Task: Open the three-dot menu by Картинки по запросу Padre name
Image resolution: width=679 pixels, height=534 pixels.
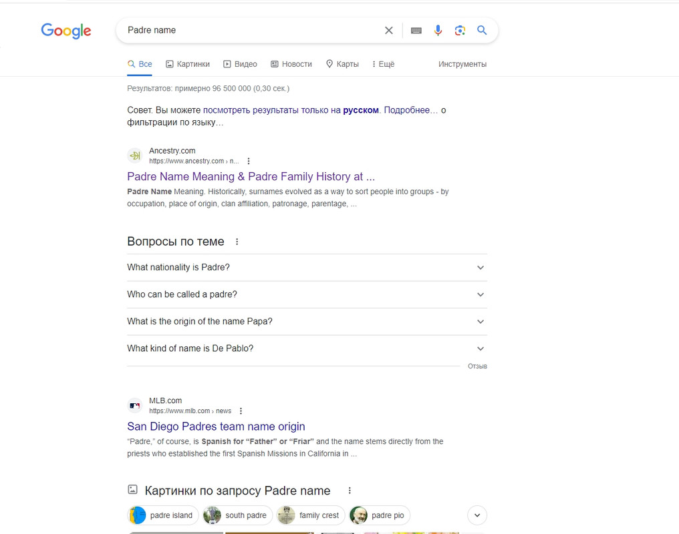Action: pyautogui.click(x=350, y=491)
